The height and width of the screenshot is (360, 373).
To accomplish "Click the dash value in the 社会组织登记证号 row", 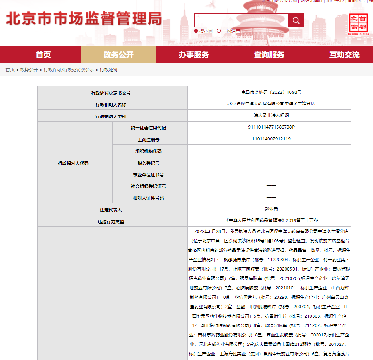I will (x=271, y=185).
